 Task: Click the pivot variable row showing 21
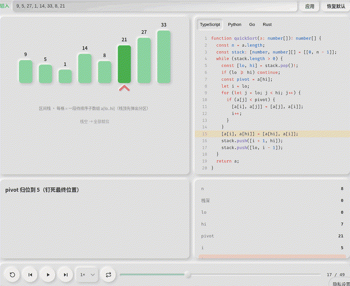[x=272, y=236]
